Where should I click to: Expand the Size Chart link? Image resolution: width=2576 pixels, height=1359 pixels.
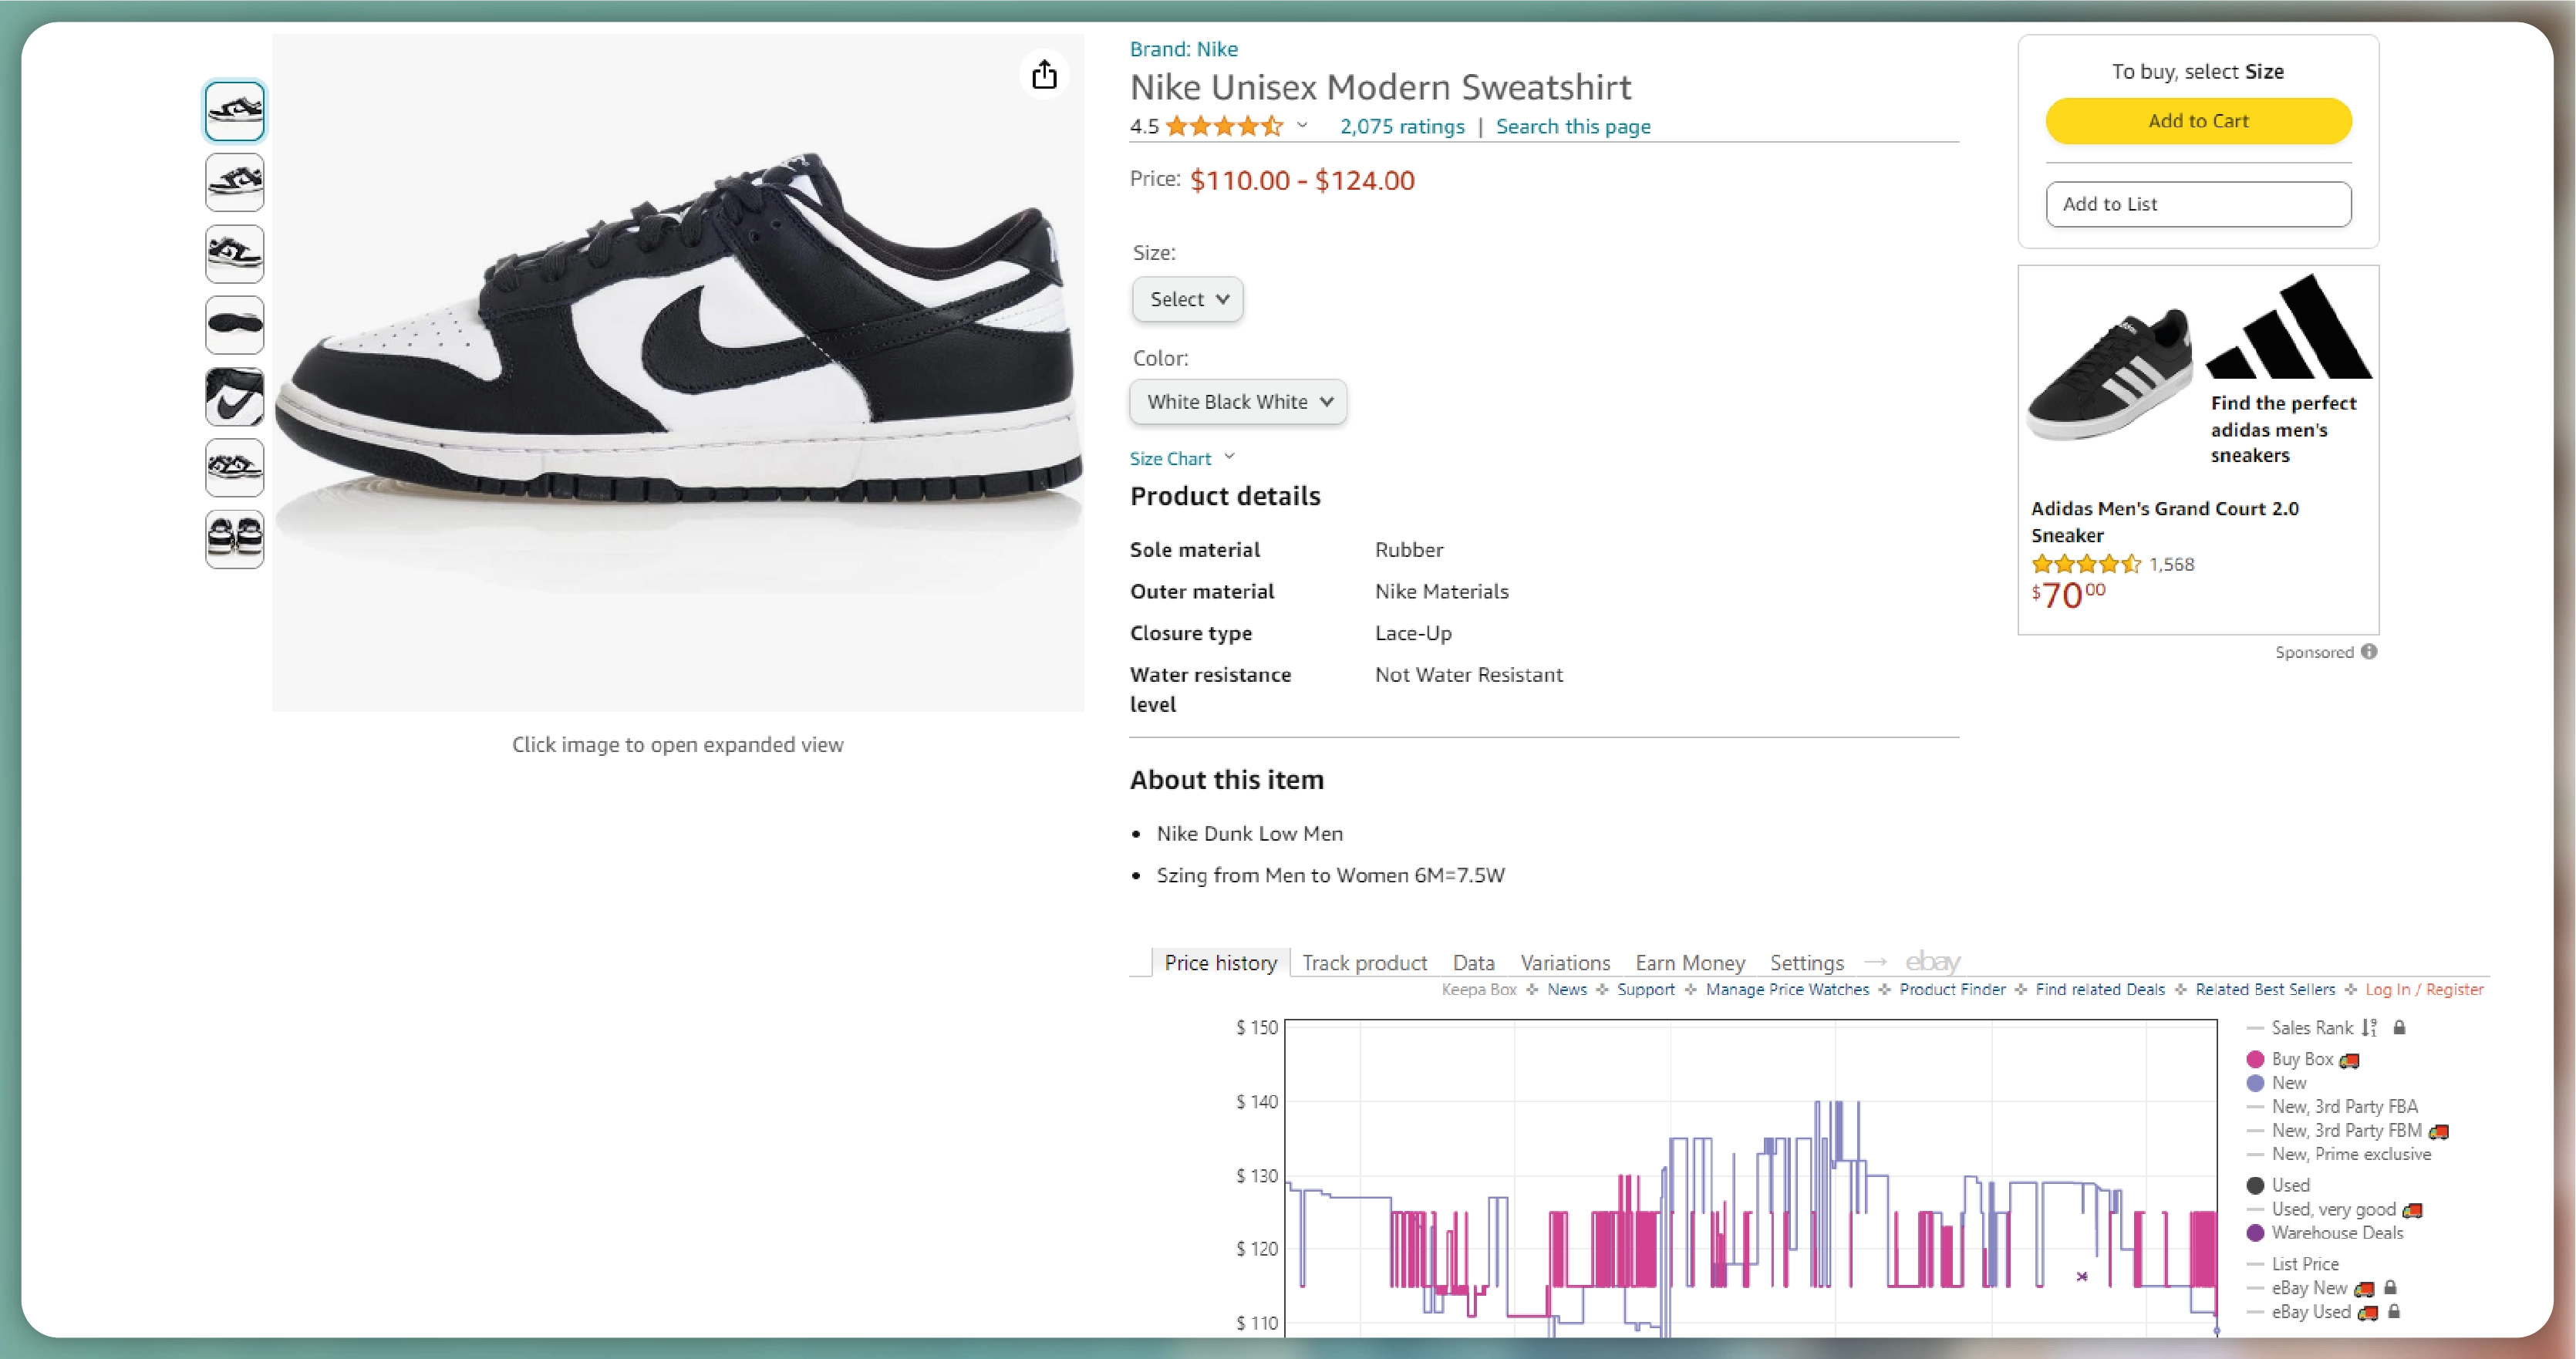pyautogui.click(x=1182, y=458)
